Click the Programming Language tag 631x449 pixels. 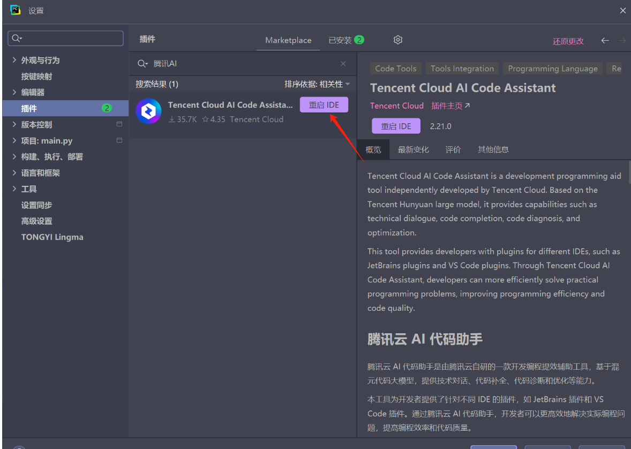pyautogui.click(x=553, y=69)
